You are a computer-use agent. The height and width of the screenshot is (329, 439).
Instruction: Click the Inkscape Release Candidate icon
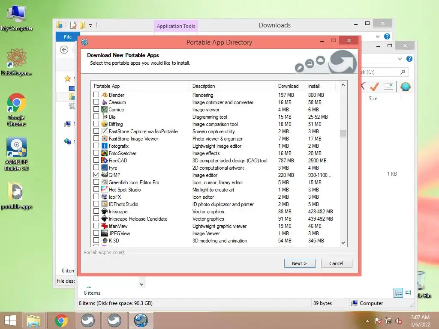tap(105, 218)
